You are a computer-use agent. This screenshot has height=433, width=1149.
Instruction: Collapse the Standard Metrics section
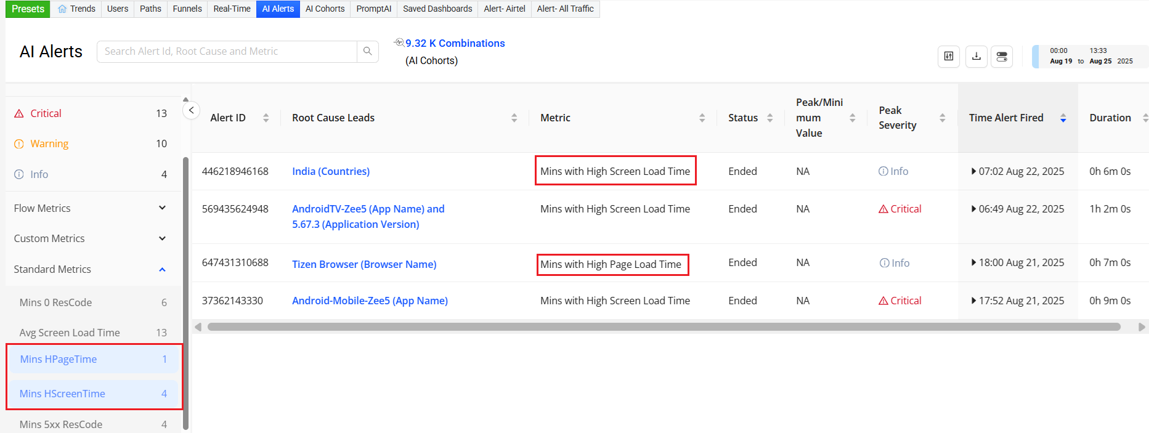coord(162,269)
